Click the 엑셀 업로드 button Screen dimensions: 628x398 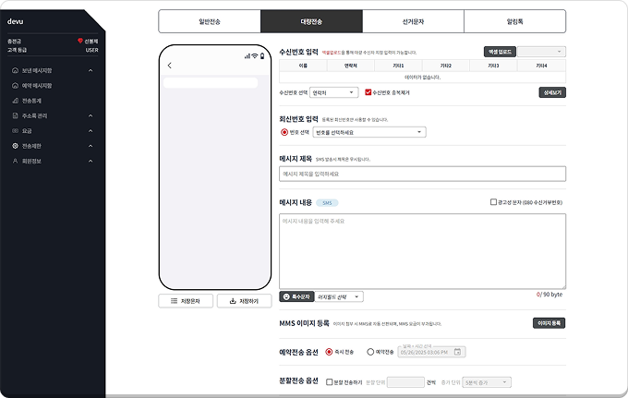(500, 52)
